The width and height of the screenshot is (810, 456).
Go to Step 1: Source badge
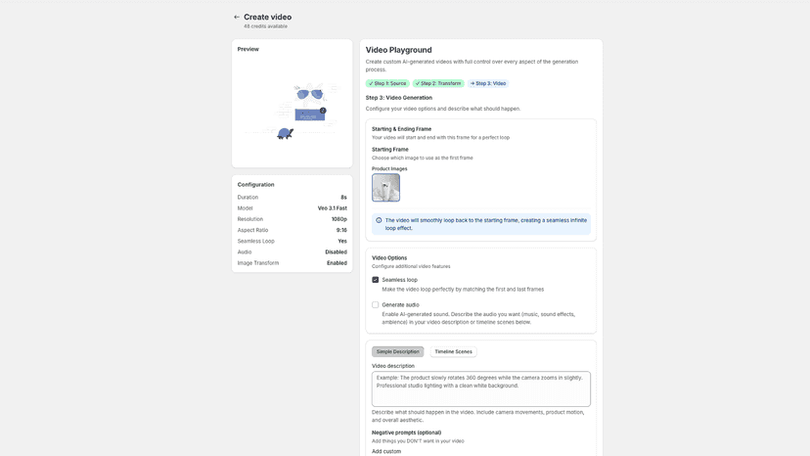pyautogui.click(x=387, y=83)
